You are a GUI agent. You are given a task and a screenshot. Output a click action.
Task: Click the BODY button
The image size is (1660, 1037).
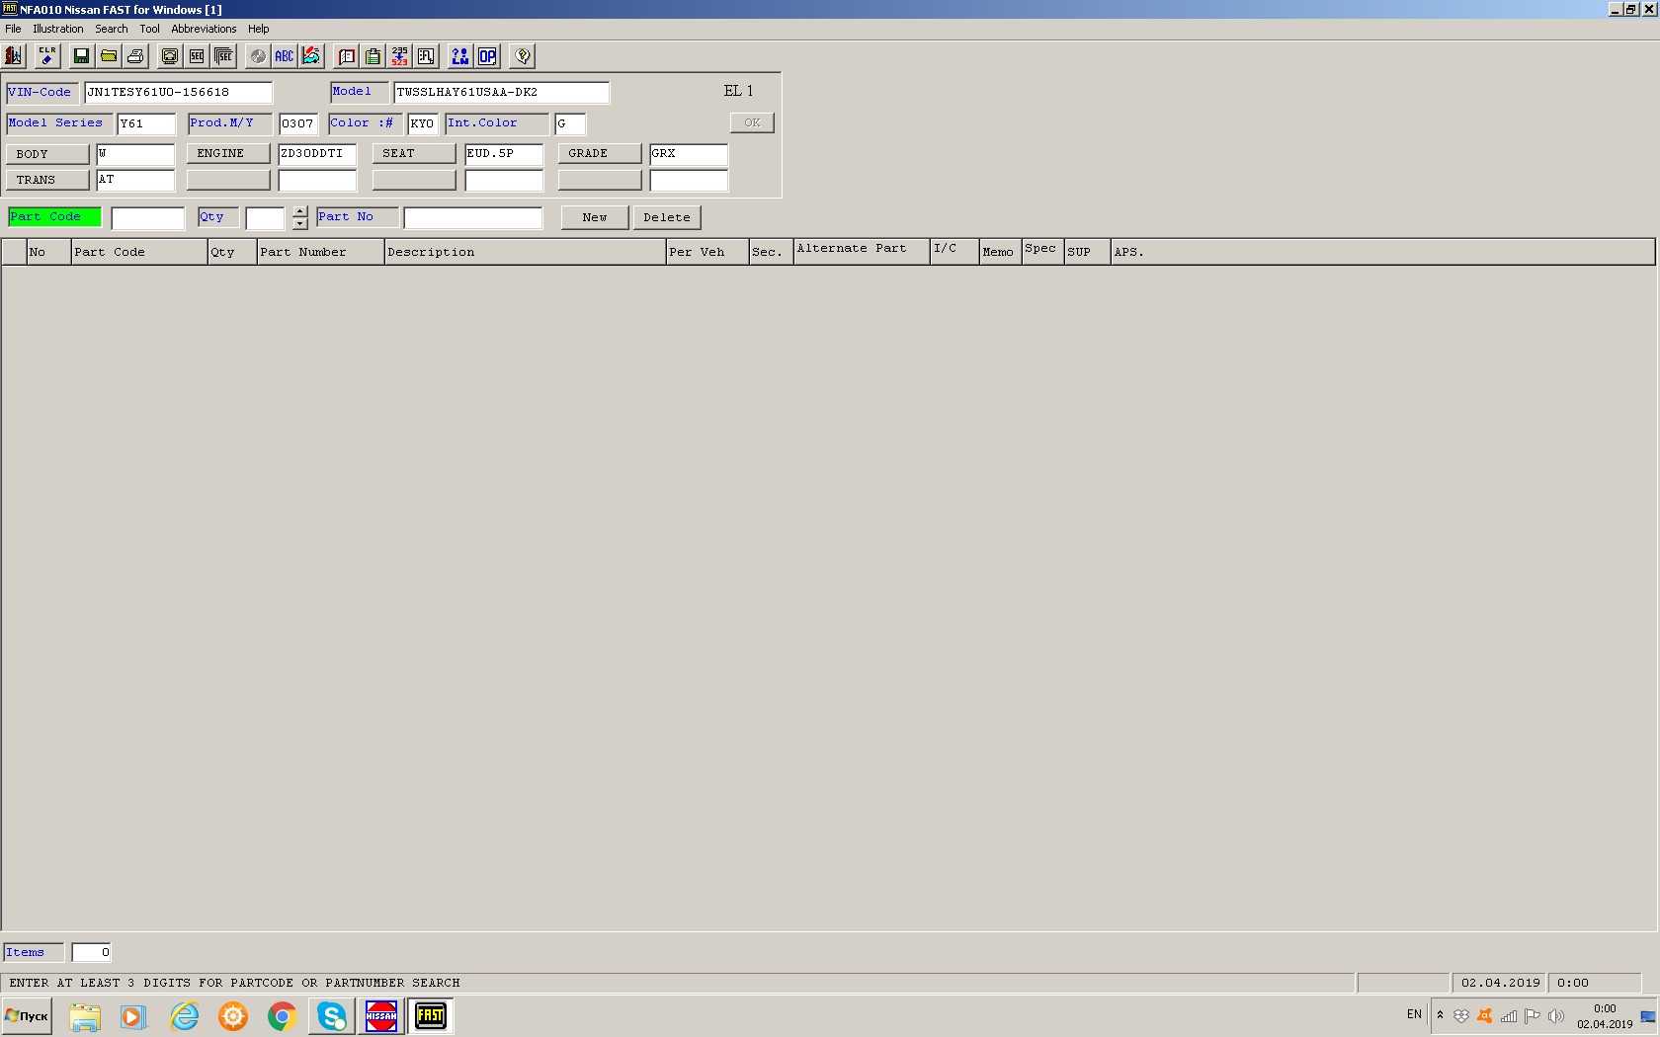tap(47, 154)
